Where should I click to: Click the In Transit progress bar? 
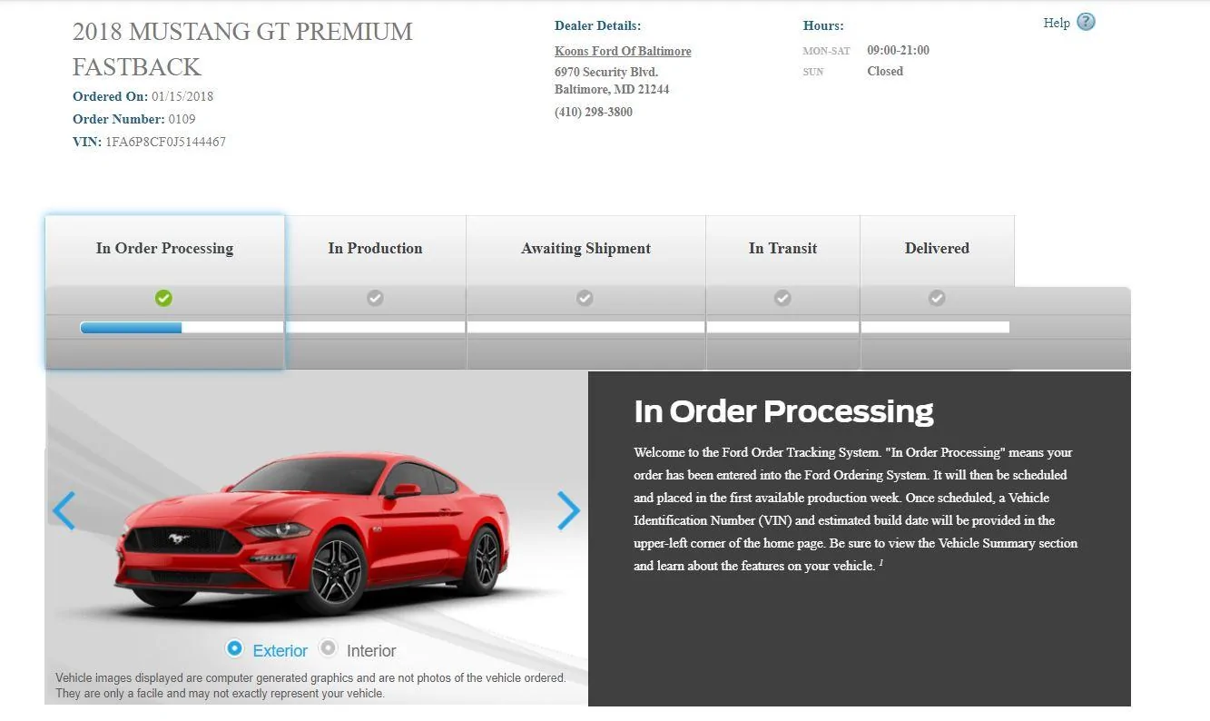click(782, 327)
